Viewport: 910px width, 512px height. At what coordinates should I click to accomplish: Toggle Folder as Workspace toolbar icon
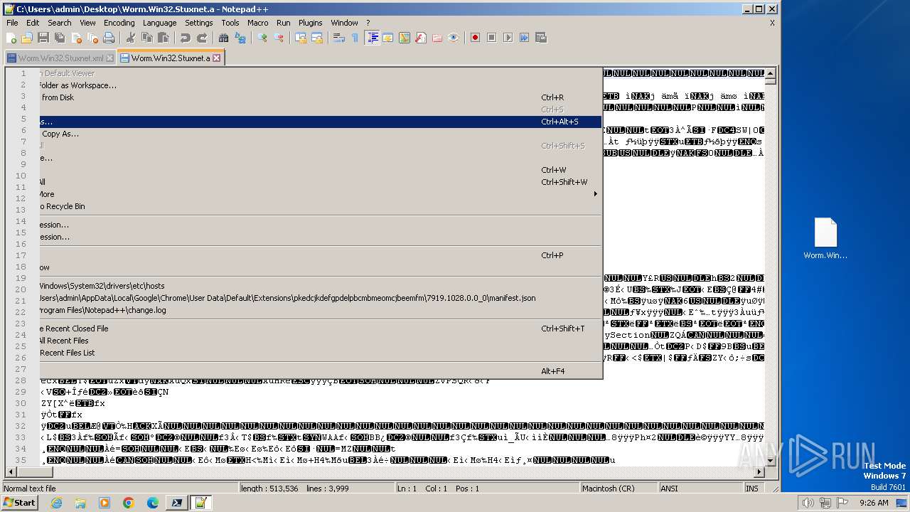(437, 38)
